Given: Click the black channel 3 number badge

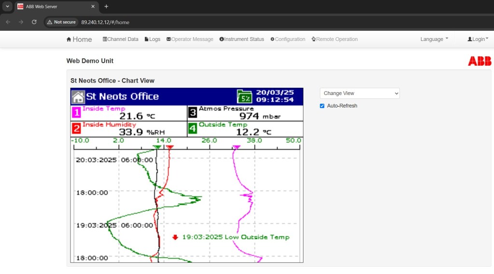Looking at the screenshot, I should click(x=192, y=113).
